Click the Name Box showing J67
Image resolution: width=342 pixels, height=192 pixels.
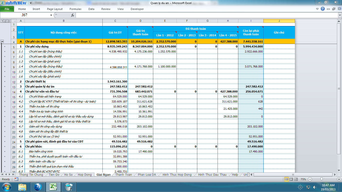(25, 15)
